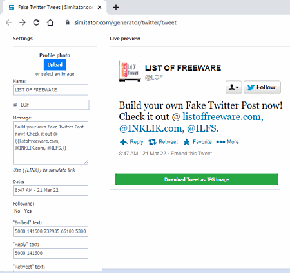The height and width of the screenshot is (273, 290).
Task: Click the Twitter Follow button
Action: (262, 87)
